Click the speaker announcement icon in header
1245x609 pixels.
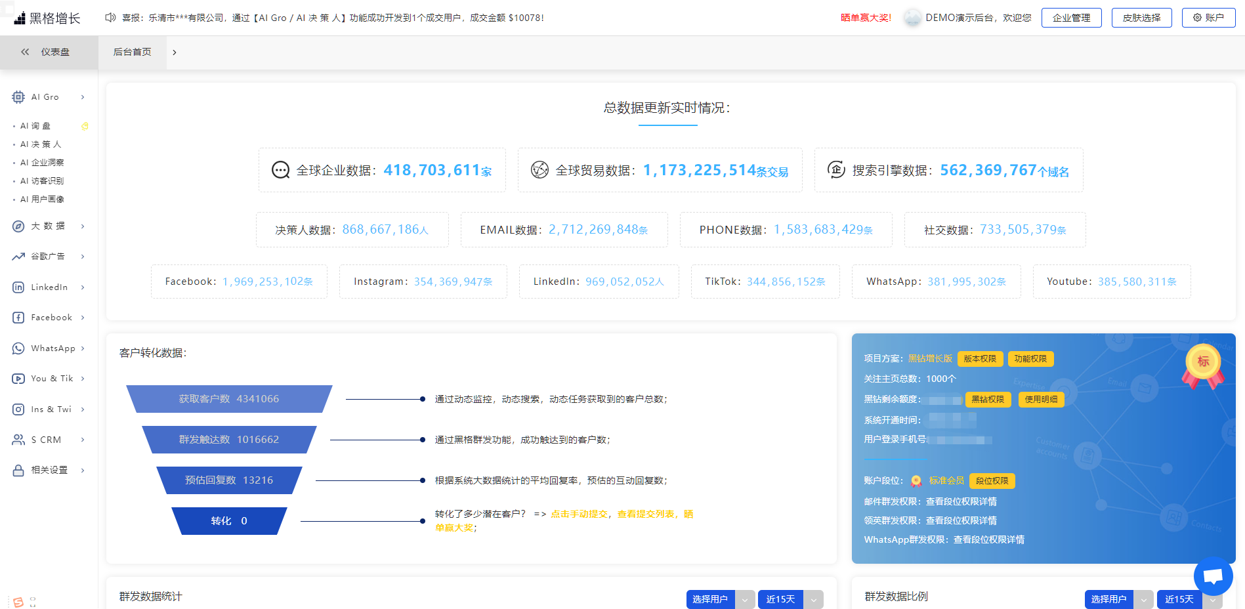(110, 18)
